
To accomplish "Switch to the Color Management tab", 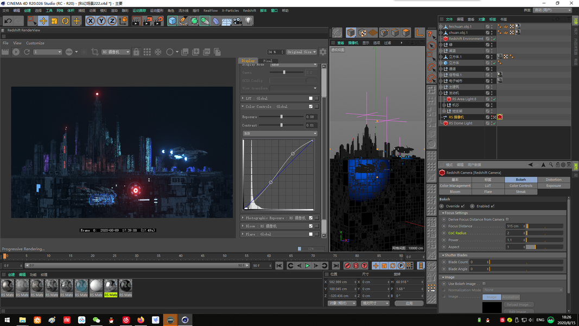I will tap(455, 185).
